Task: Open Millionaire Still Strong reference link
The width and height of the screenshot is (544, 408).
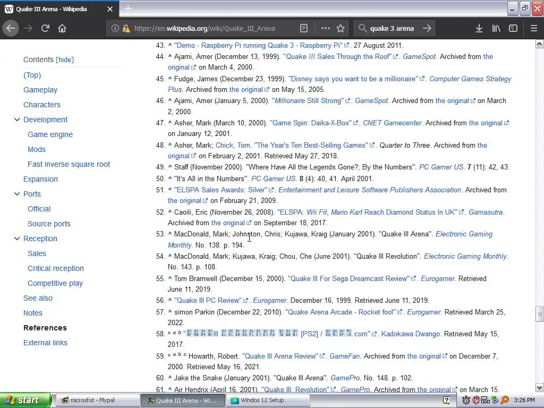Action: point(310,100)
